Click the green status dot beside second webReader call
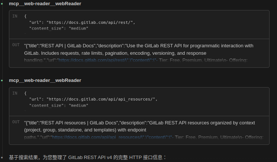The image size is (277, 162). coord(2,80)
